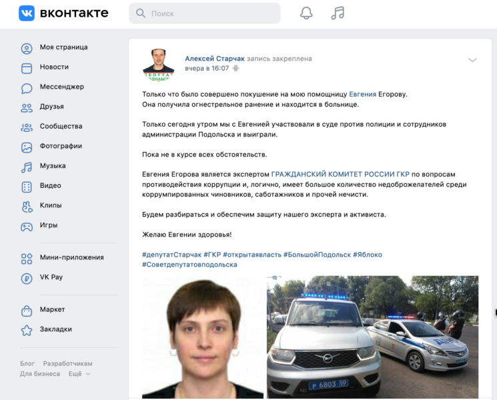Open the Мини-приложения menu item
Screen dimensions: 497x400
click(71, 257)
